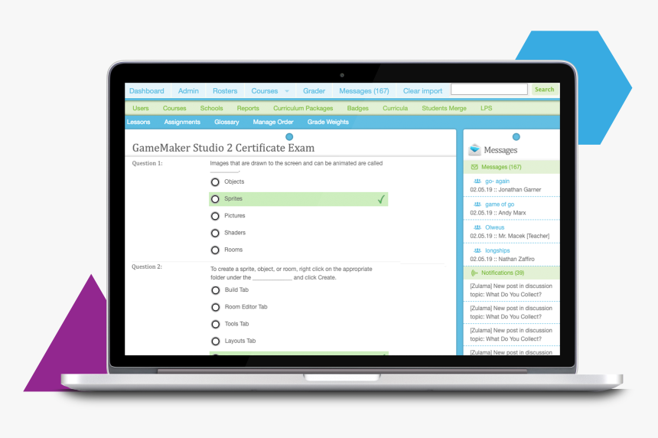Click the search text field
This screenshot has height=438, width=658.
(x=489, y=89)
